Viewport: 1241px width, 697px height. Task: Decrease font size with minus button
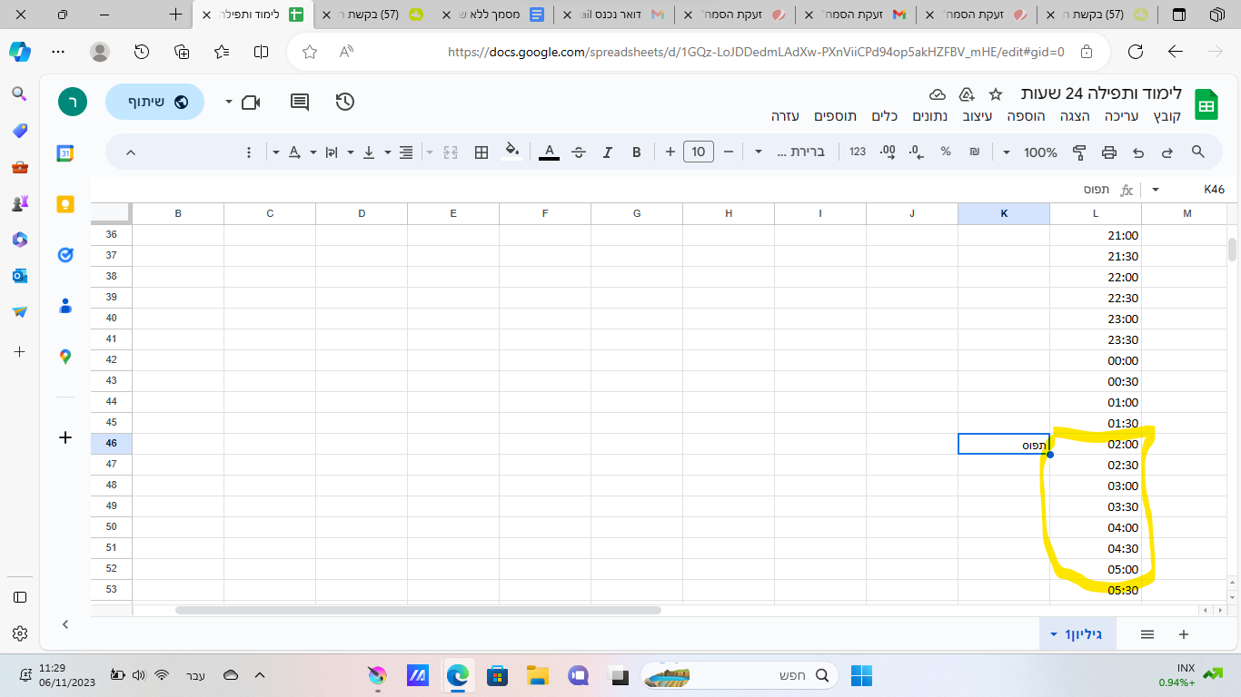click(x=729, y=152)
